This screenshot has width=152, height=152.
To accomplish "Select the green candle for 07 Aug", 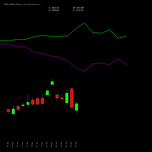I will point(13,112).
